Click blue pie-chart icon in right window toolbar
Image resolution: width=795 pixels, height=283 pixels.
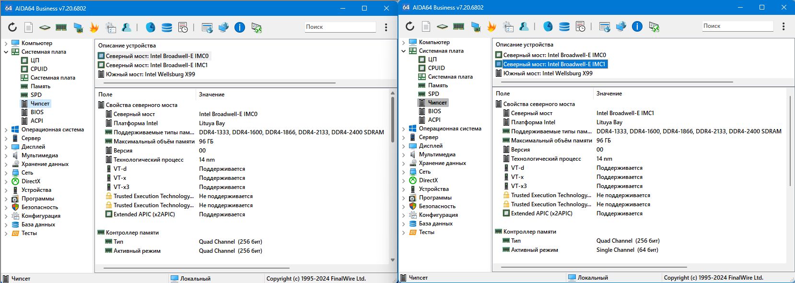pyautogui.click(x=548, y=26)
